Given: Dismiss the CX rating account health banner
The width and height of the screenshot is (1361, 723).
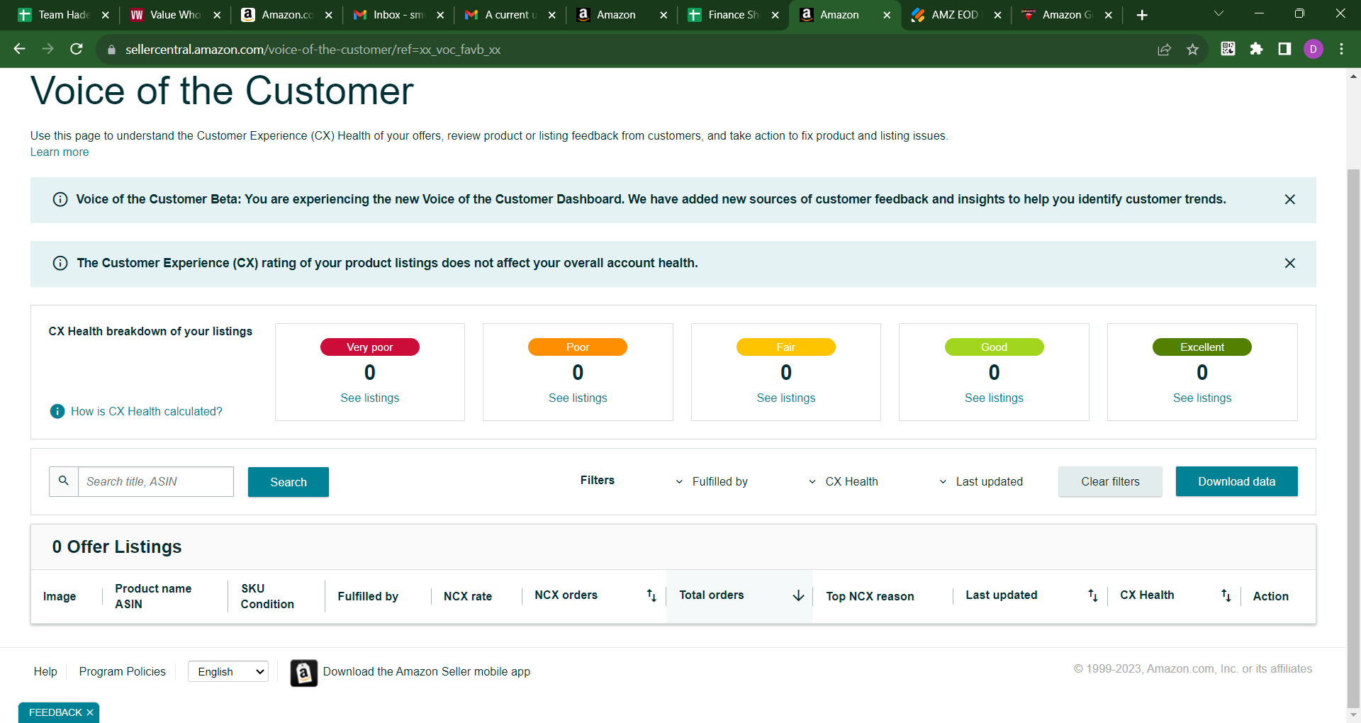Looking at the screenshot, I should (1290, 264).
